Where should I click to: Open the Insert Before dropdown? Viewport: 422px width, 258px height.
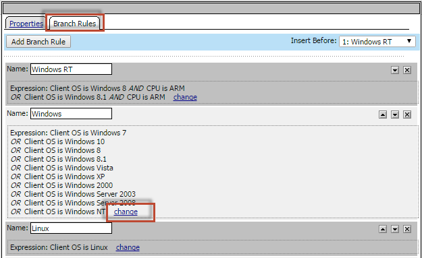click(x=377, y=42)
